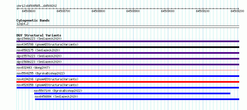Image resolution: width=247 pixels, height=110 pixels.
Task: Click the blue bar under nsv5507100
Action: [132, 93]
